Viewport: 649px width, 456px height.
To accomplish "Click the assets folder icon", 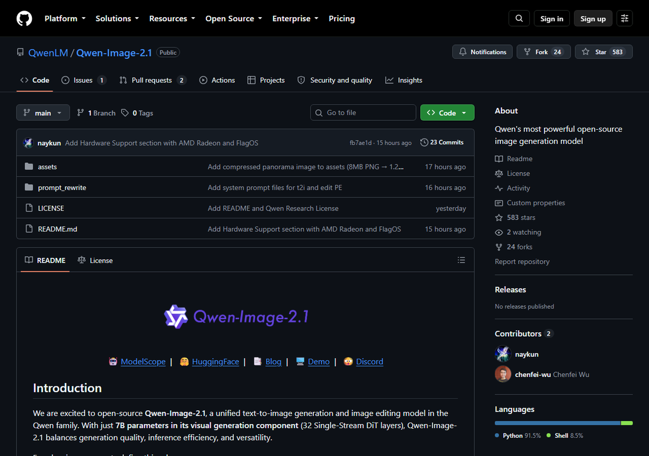I will 29,166.
